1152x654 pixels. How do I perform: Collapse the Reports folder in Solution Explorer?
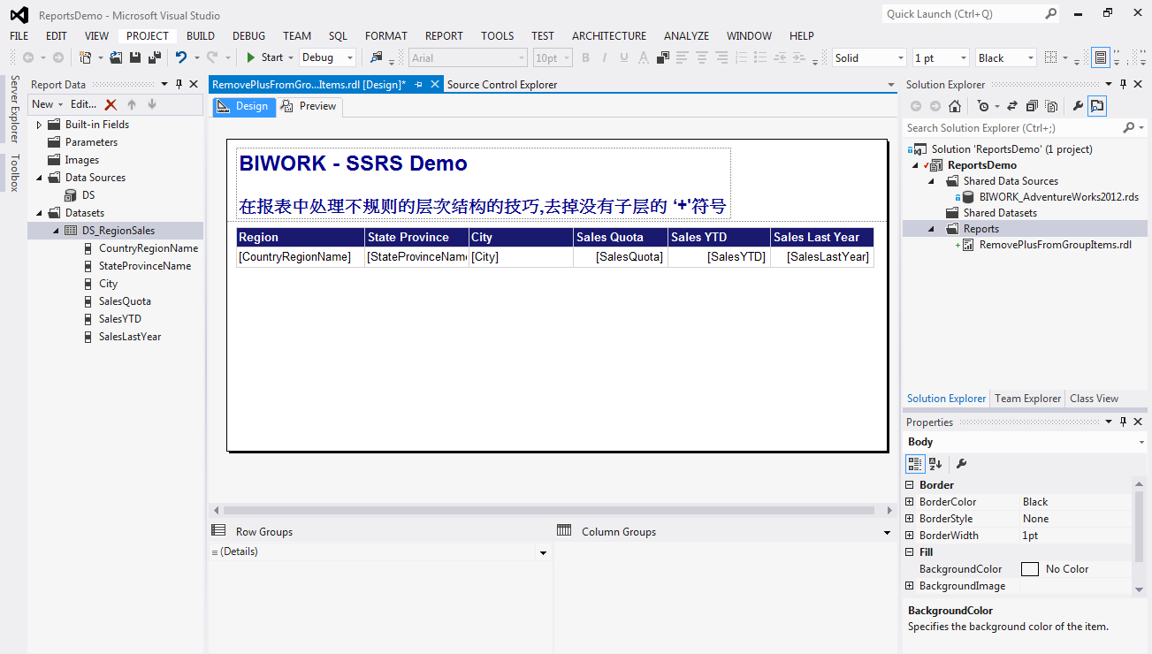point(931,229)
